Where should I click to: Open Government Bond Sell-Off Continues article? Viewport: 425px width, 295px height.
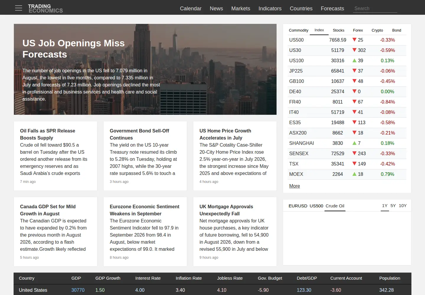pos(139,134)
